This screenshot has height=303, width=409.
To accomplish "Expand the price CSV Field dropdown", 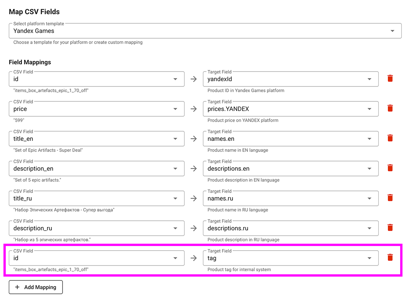I will point(96,109).
